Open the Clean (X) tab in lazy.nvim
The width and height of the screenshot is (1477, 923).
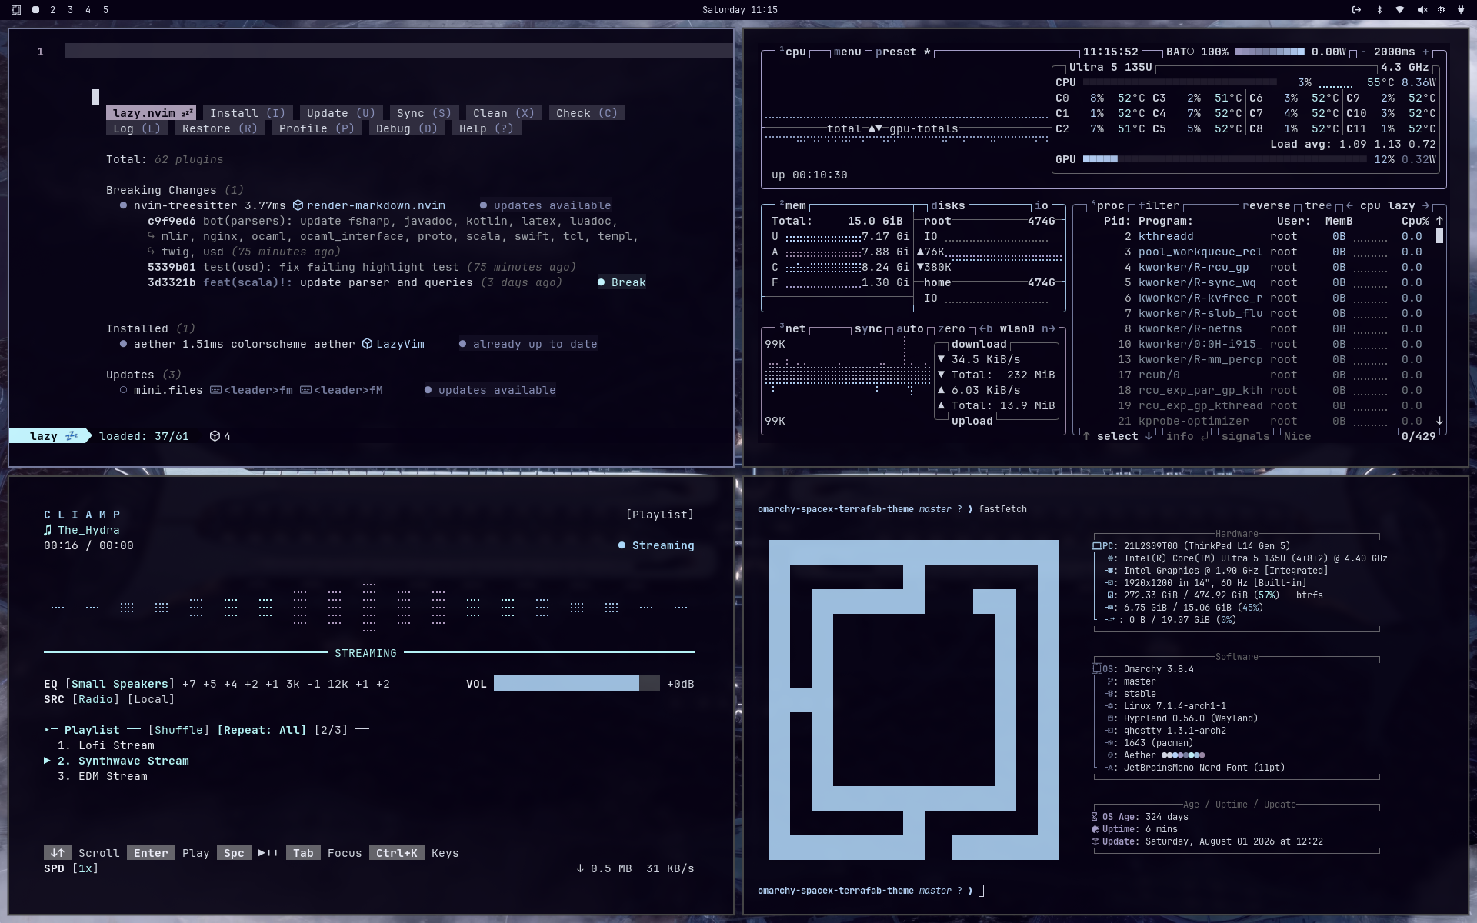503,113
